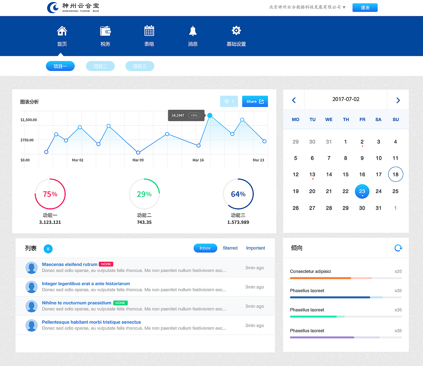Click the highlighted chart data point
Screen dimensions: 423x366
(210, 116)
